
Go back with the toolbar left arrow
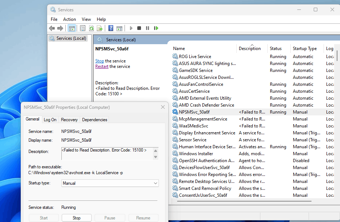52,28
